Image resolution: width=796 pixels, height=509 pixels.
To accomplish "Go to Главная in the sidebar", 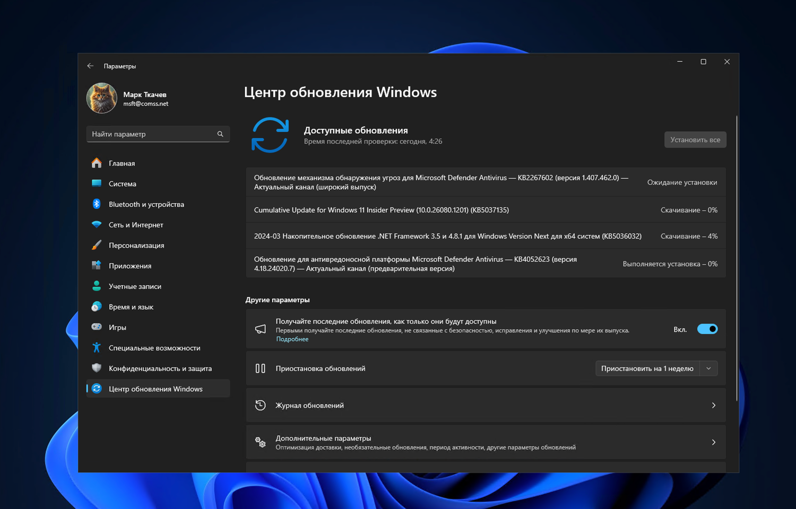I will pos(158,163).
